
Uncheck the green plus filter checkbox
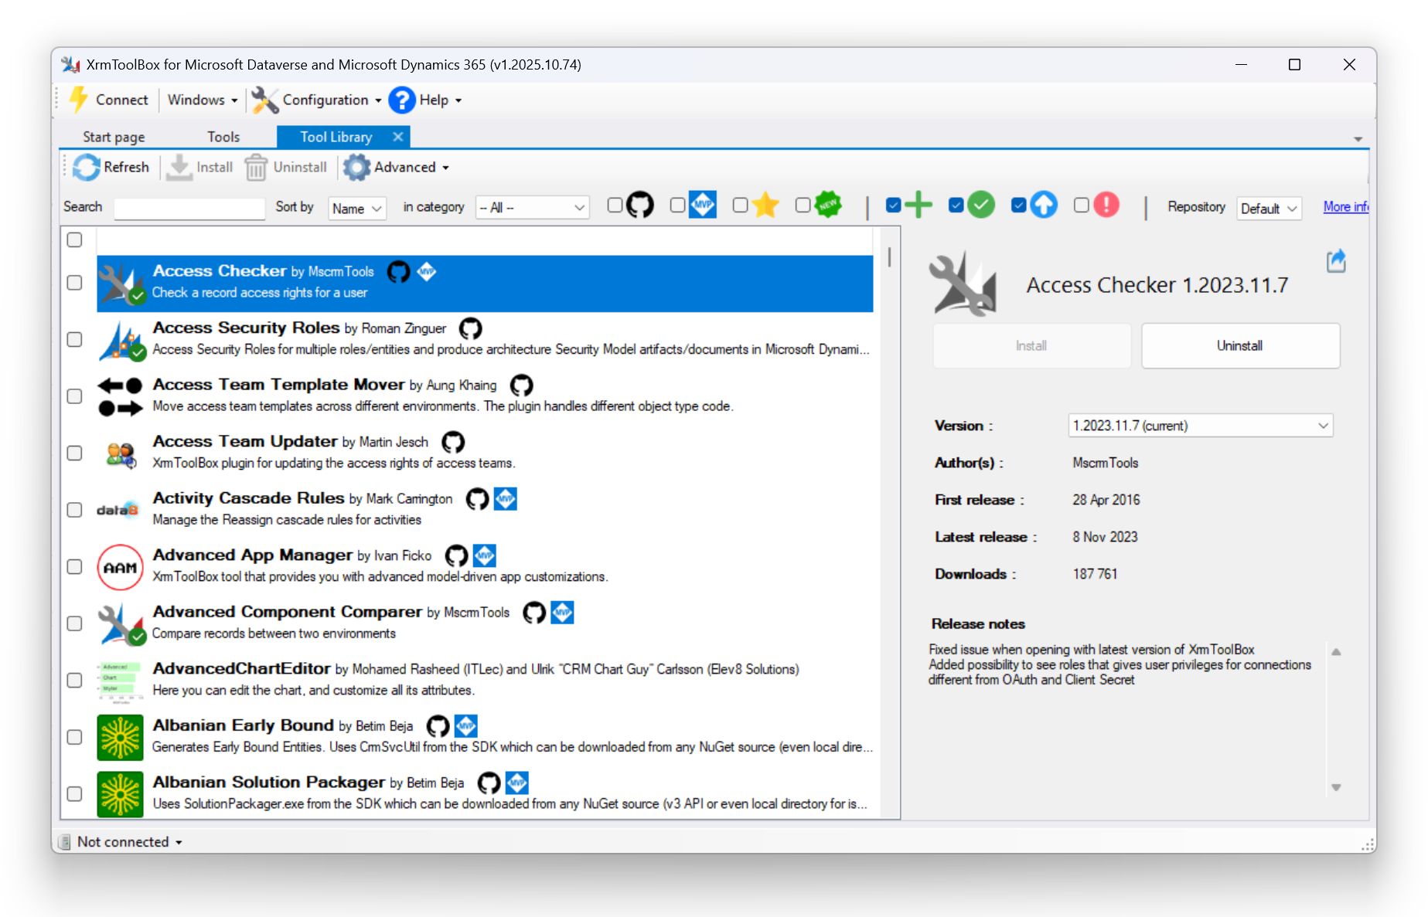(x=894, y=205)
